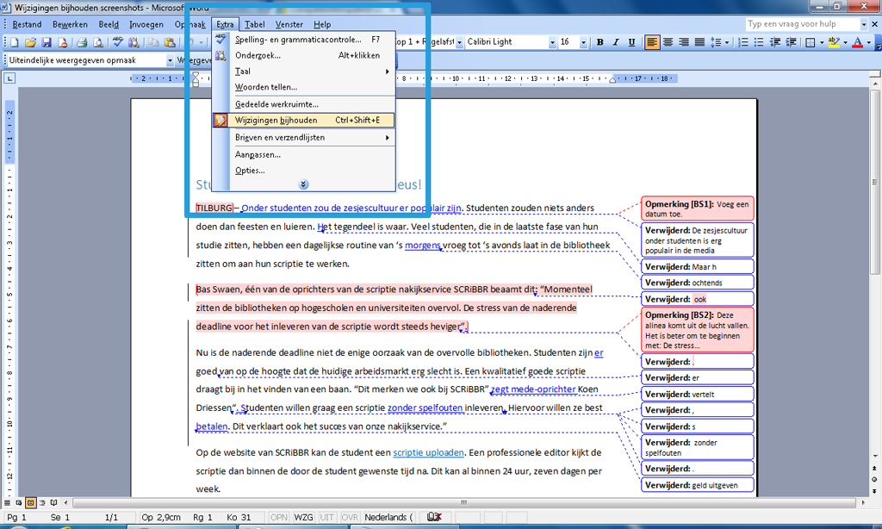Open the line spacing dropdown arrow
Image resolution: width=882 pixels, height=529 pixels.
(x=727, y=42)
